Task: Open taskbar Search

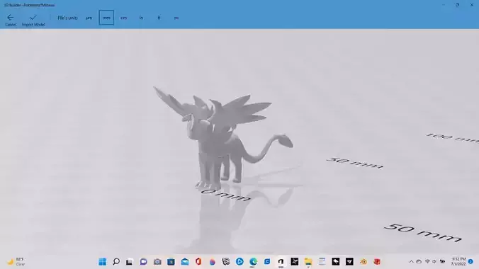Action: 116,262
